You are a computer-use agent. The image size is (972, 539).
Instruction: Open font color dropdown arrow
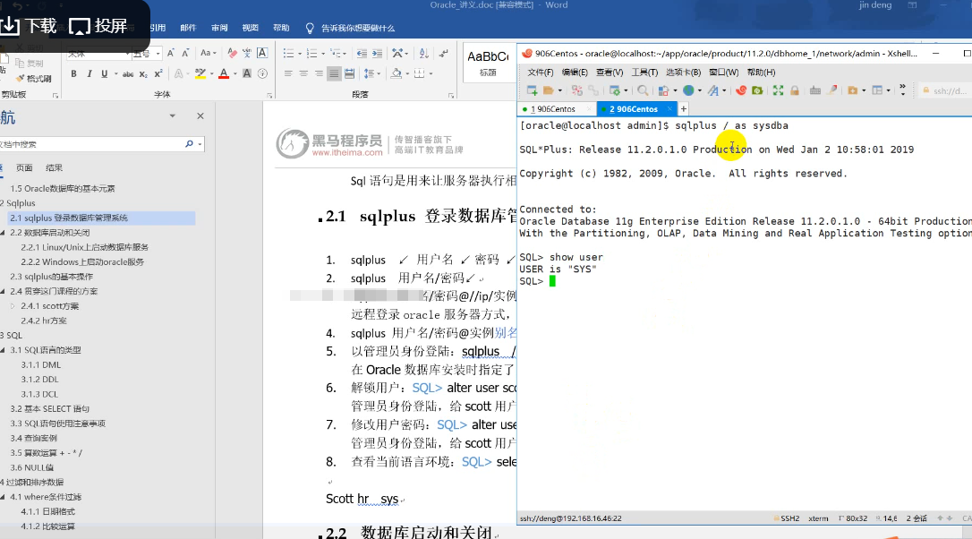(234, 73)
